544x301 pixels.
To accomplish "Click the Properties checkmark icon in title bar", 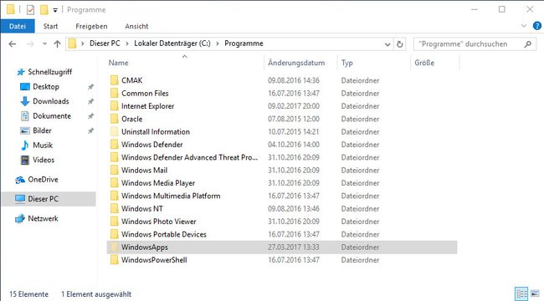I will [30, 10].
